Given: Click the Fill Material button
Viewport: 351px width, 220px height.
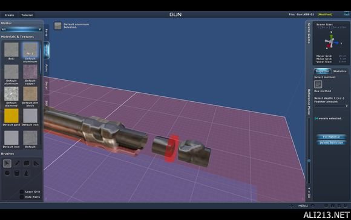Looking at the screenshot, I should tap(332, 137).
